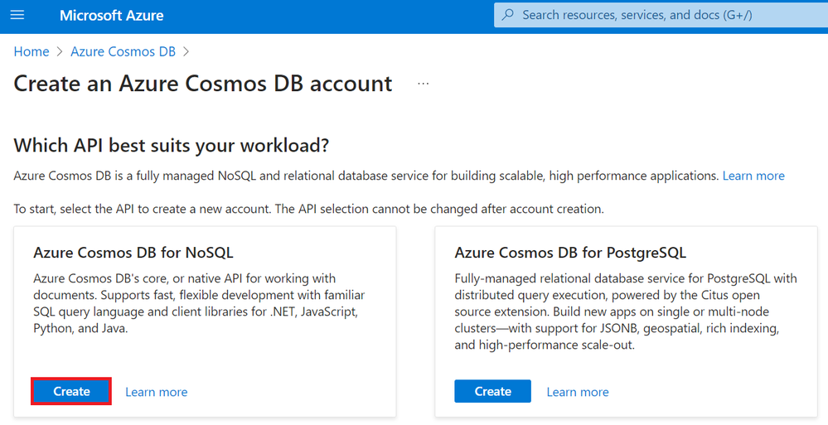Create an Azure Cosmos DB for PostgreSQL account
Viewport: 828px width, 425px height.
click(492, 391)
